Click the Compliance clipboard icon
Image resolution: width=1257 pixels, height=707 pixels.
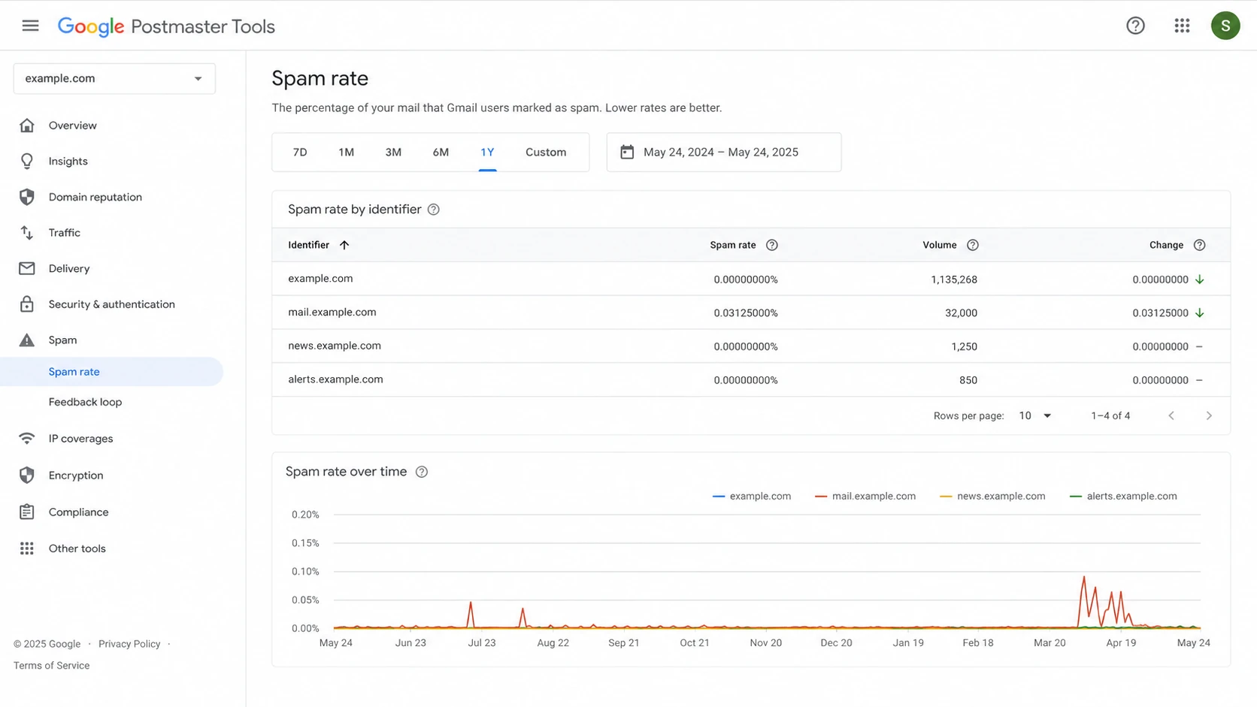(27, 512)
